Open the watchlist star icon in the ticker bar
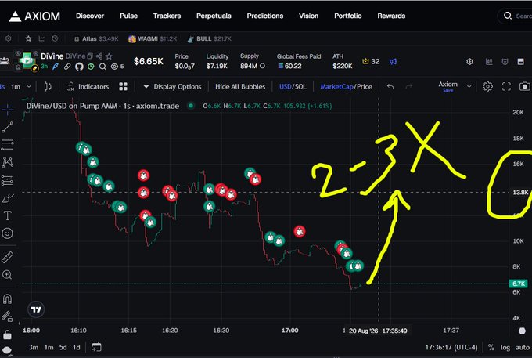The width and height of the screenshot is (532, 358). [28, 38]
